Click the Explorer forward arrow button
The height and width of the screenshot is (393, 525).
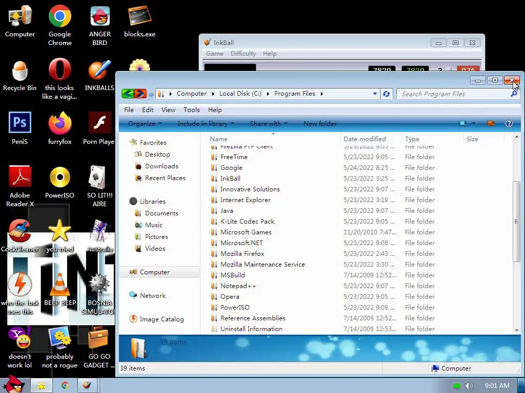pos(140,94)
